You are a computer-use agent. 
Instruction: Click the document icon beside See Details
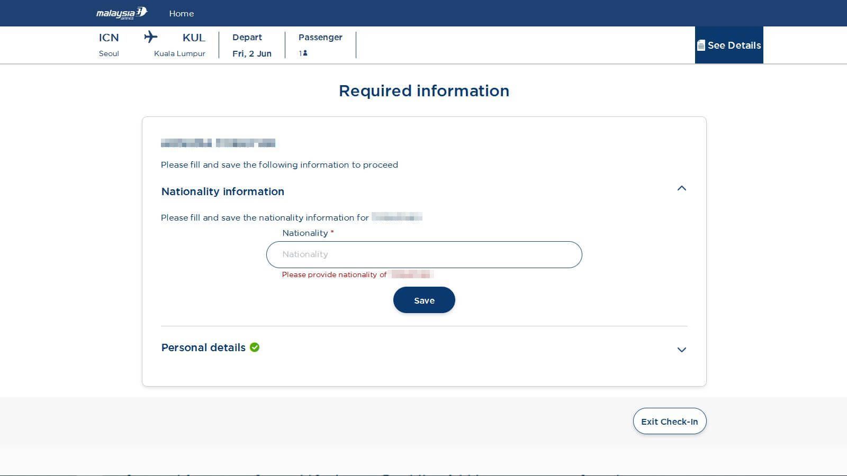coord(701,45)
